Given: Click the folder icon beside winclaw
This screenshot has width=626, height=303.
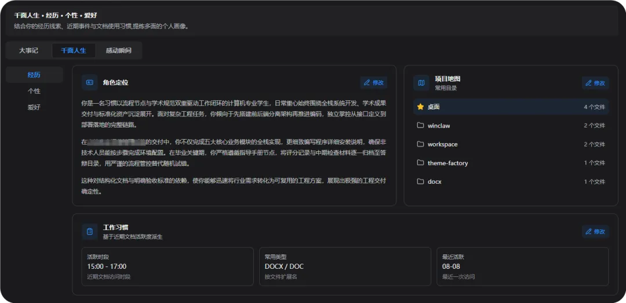Looking at the screenshot, I should (x=420, y=125).
